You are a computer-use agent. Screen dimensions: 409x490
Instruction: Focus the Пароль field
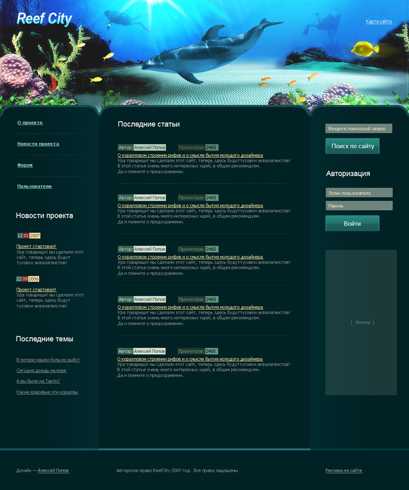click(x=359, y=206)
